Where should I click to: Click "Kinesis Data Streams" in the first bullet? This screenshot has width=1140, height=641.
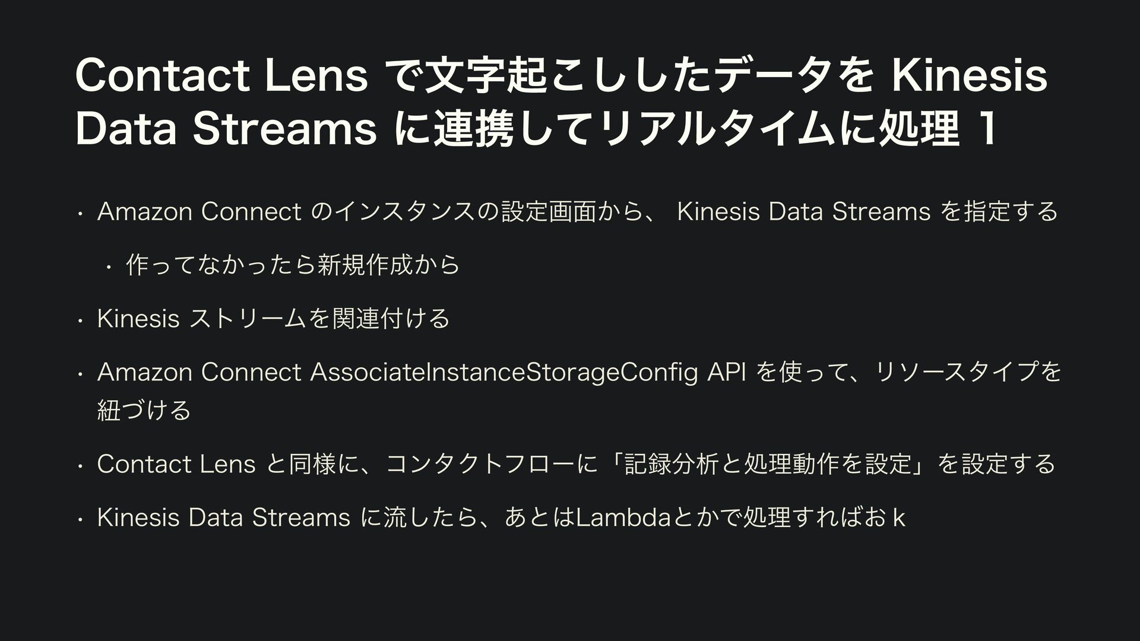click(x=803, y=212)
